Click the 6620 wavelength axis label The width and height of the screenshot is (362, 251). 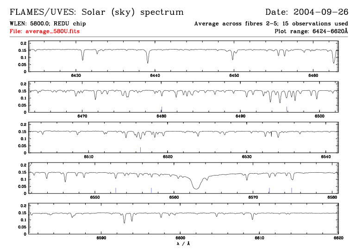338,238
